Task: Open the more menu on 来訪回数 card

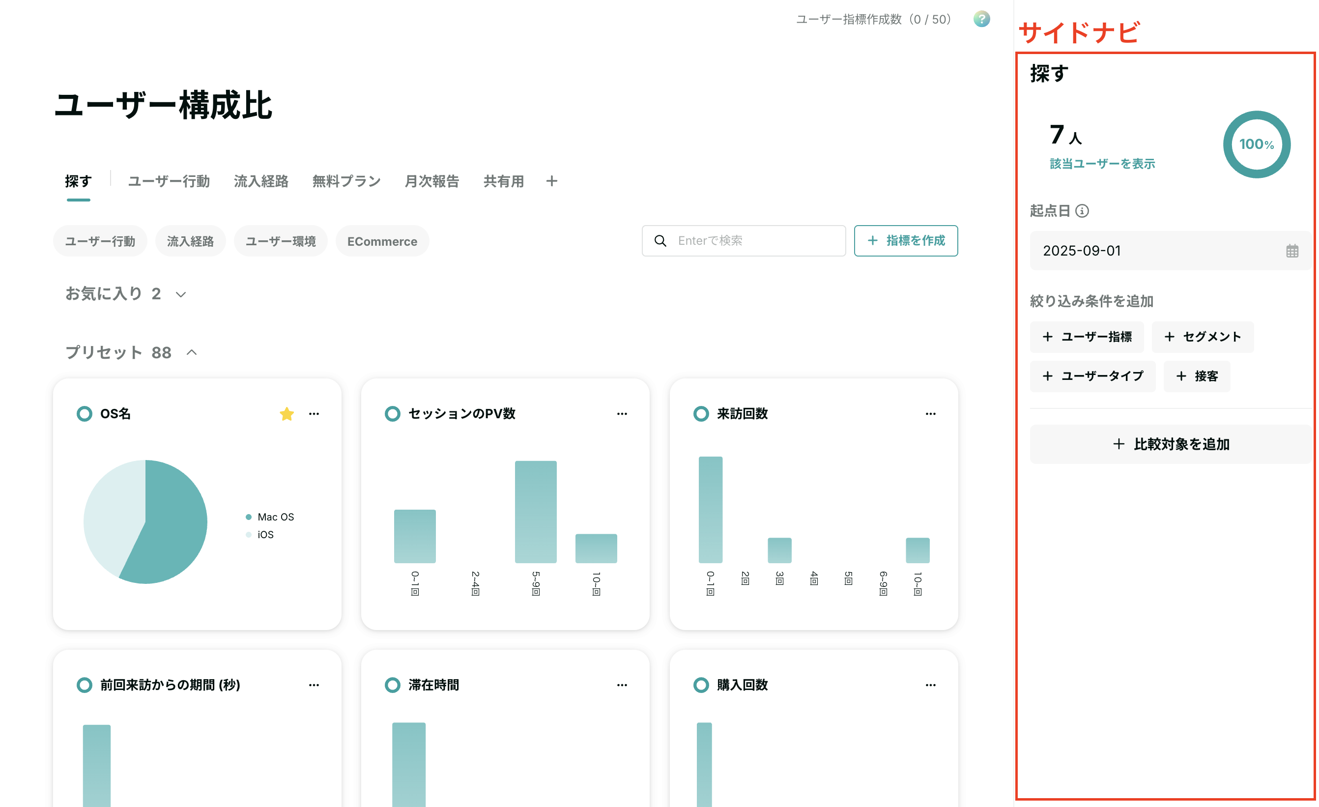Action: coord(930,413)
